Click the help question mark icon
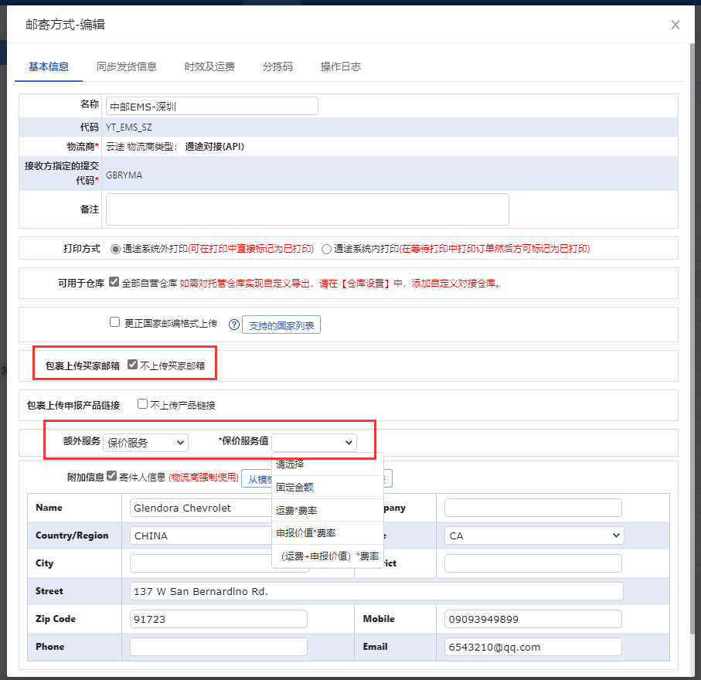This screenshot has height=680, width=701. pos(234,325)
